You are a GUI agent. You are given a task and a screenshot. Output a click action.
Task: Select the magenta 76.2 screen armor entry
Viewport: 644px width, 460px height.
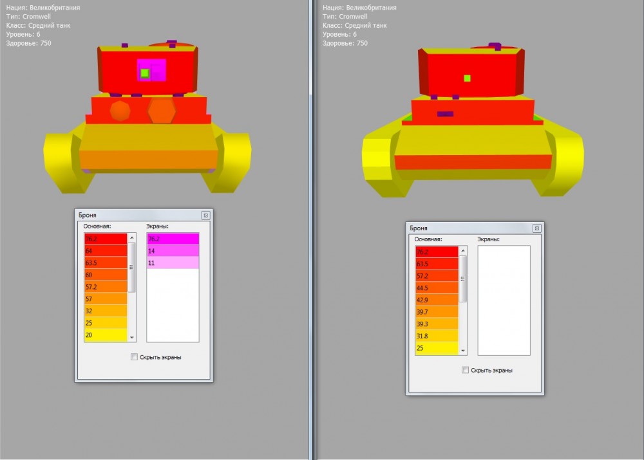(173, 239)
